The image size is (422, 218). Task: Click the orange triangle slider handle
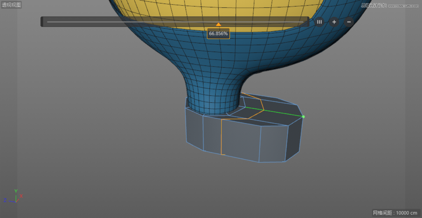[218, 25]
